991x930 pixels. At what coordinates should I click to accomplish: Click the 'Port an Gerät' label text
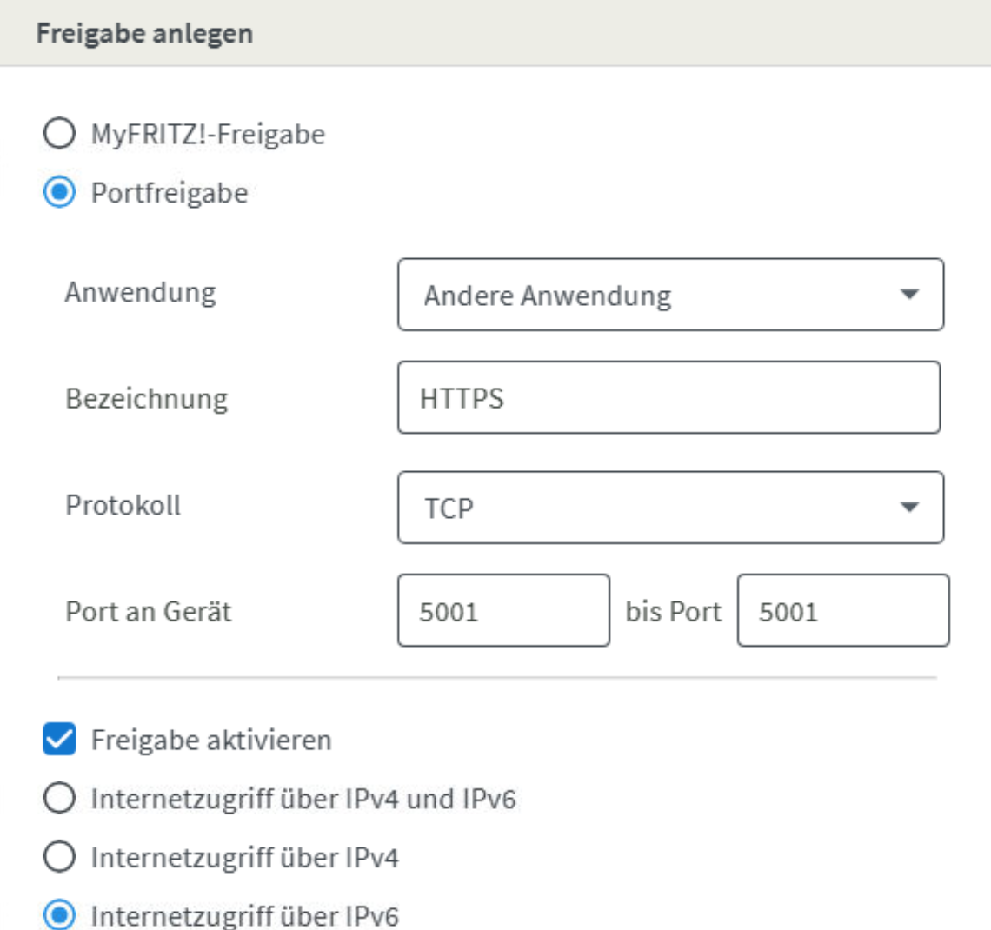(x=149, y=611)
